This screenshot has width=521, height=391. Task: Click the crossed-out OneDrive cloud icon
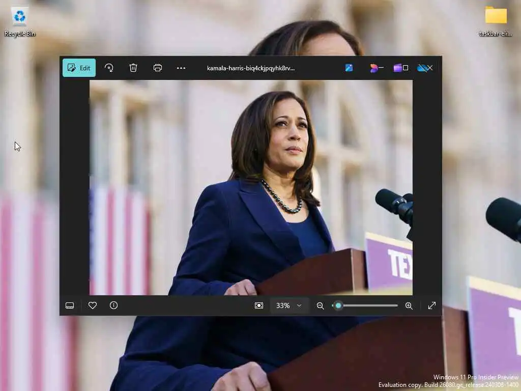422,68
